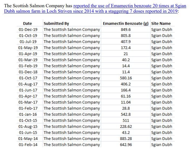Viewport: 193px width, 151px height.
Task: Click the 61.16 value cell
Action: pyautogui.click(x=126, y=96)
